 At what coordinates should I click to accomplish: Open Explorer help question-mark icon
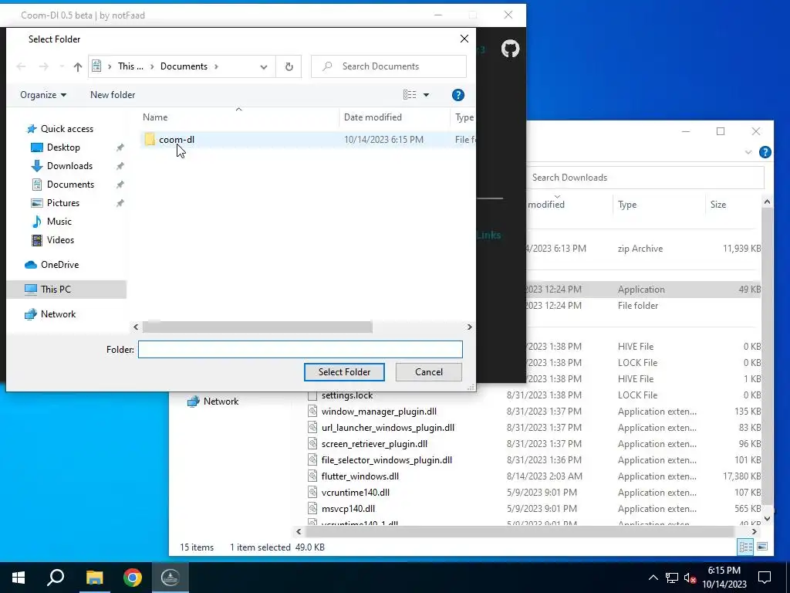point(765,152)
